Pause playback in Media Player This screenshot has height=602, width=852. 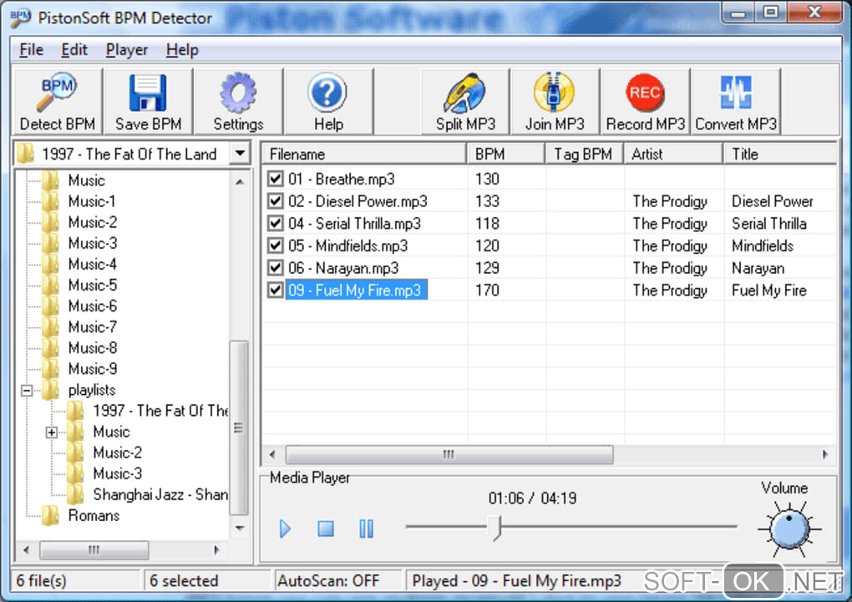[366, 529]
